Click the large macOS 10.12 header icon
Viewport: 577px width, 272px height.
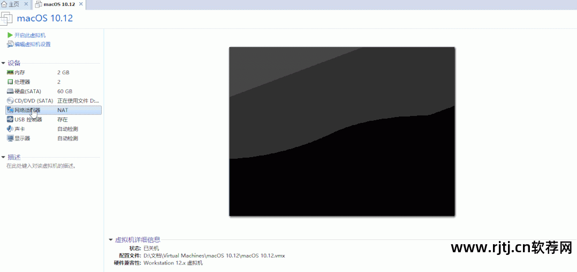click(7, 18)
